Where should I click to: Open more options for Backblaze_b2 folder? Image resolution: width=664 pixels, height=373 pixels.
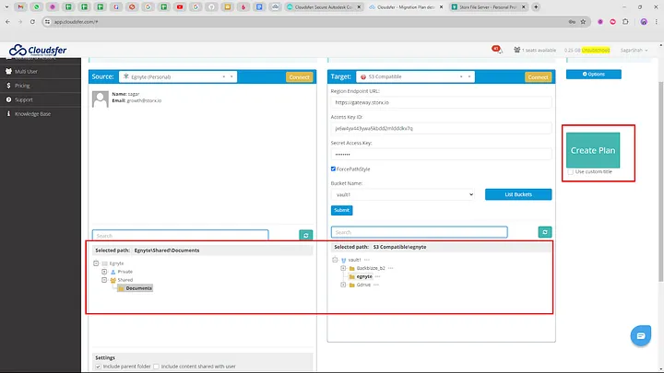pos(390,268)
